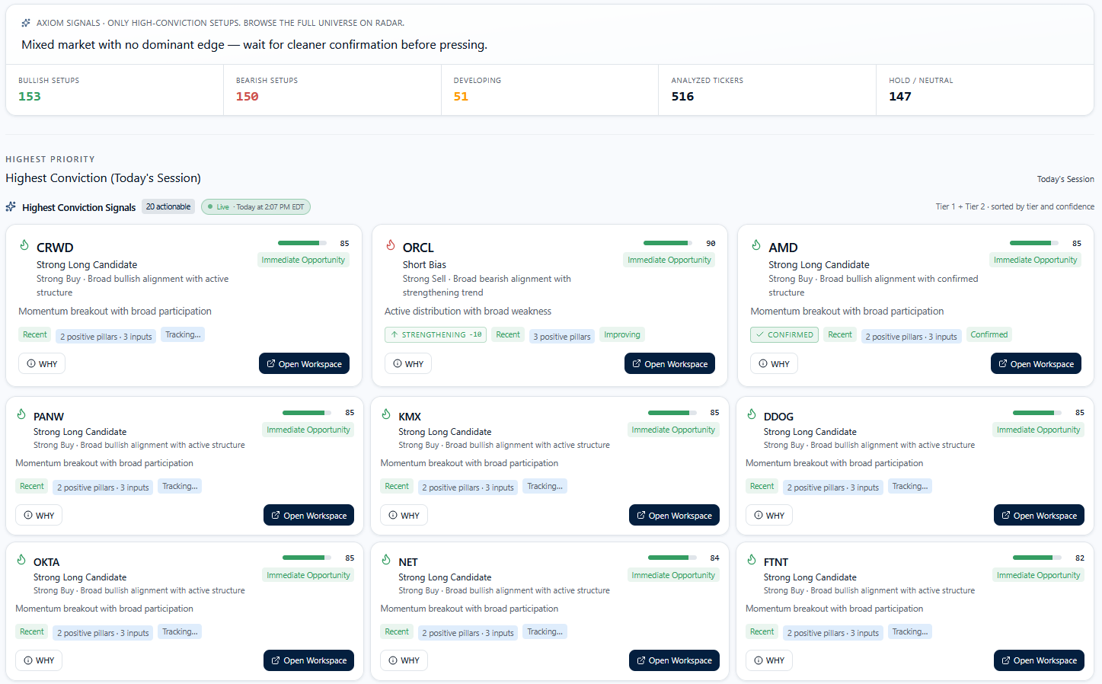Click the 'STRENGTHENING -10' tag on ORCL
1102x684 pixels.
(436, 334)
